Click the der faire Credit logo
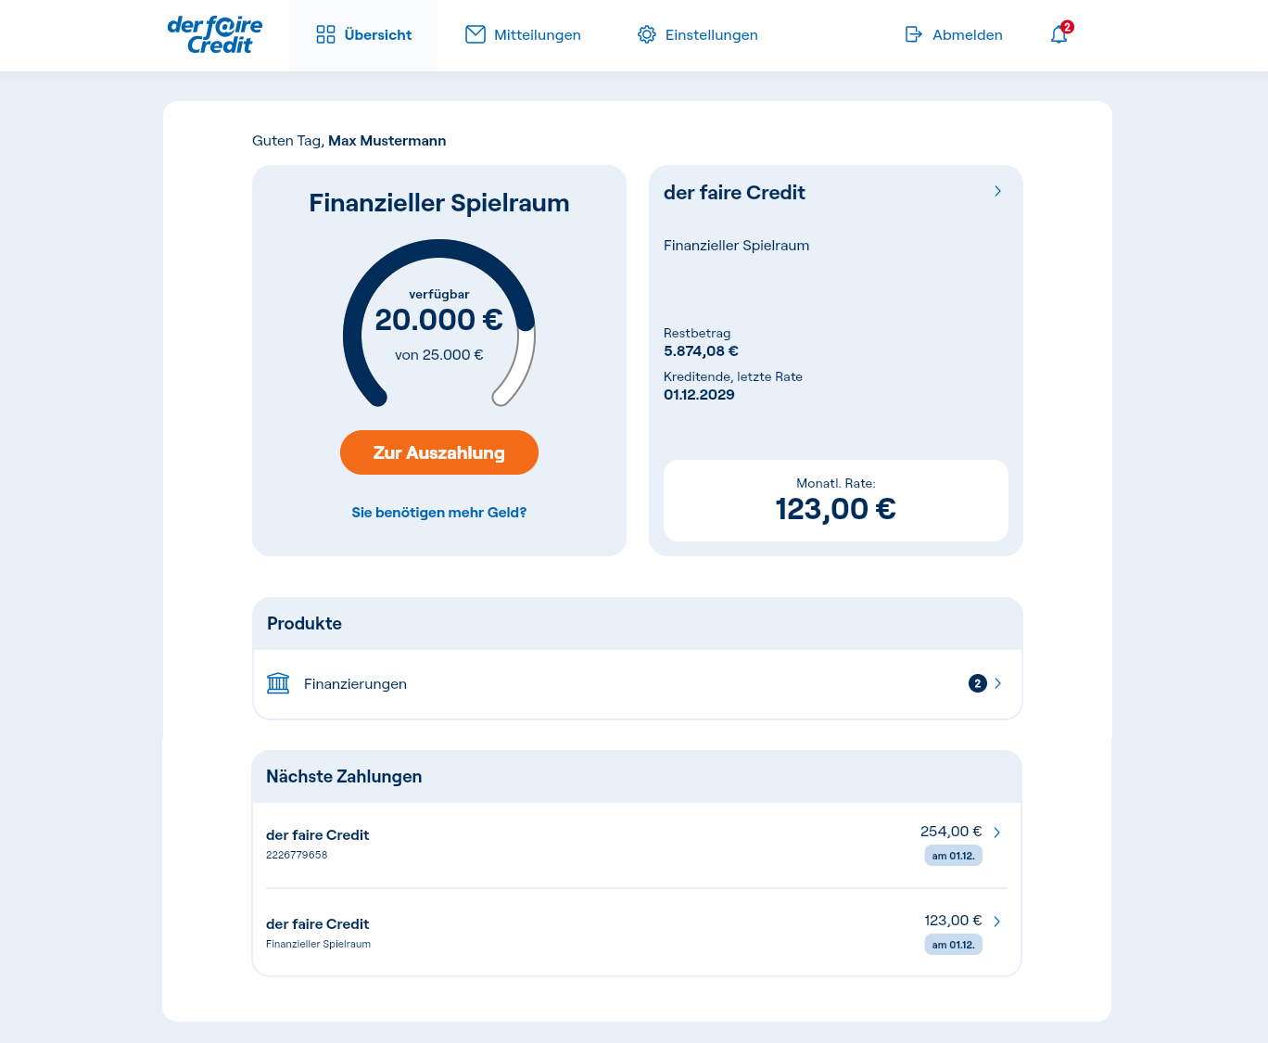1268x1043 pixels. coord(215,34)
